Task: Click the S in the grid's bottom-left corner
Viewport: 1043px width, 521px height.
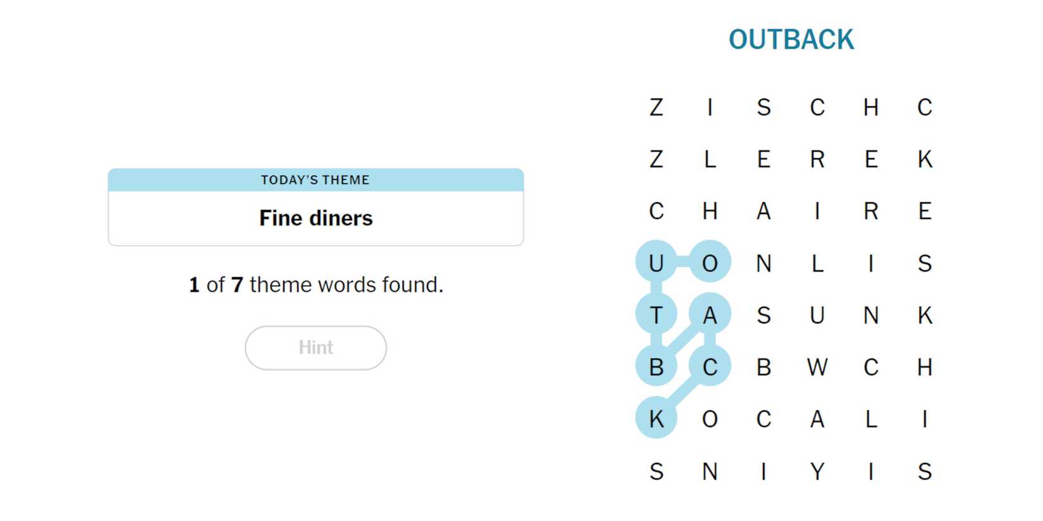Action: (656, 471)
